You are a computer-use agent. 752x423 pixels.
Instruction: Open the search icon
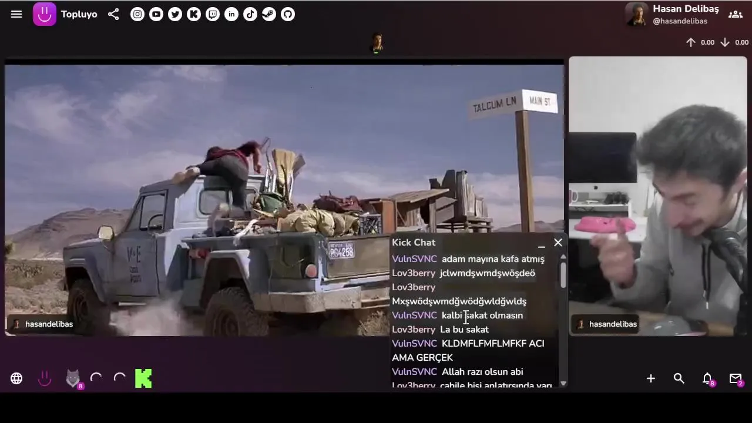click(679, 378)
